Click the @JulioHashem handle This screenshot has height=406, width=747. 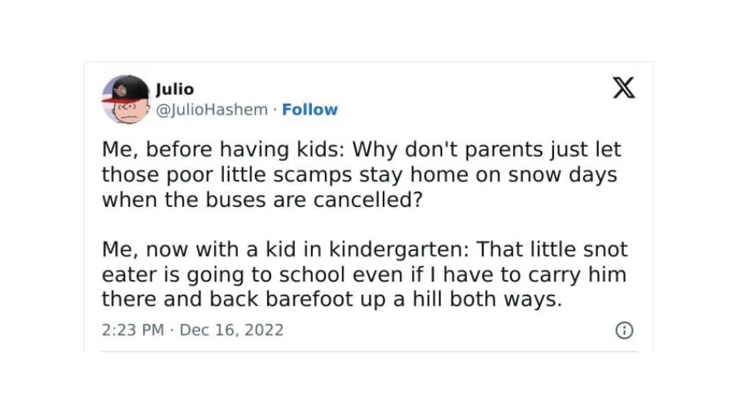[212, 110]
